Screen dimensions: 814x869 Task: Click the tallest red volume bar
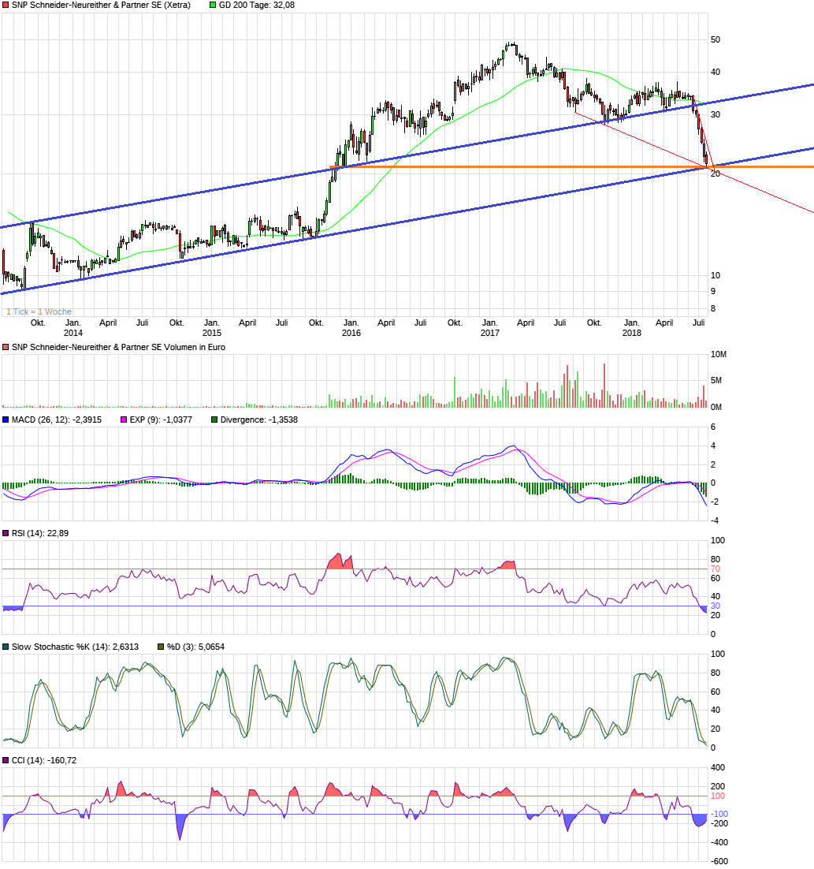click(x=604, y=386)
